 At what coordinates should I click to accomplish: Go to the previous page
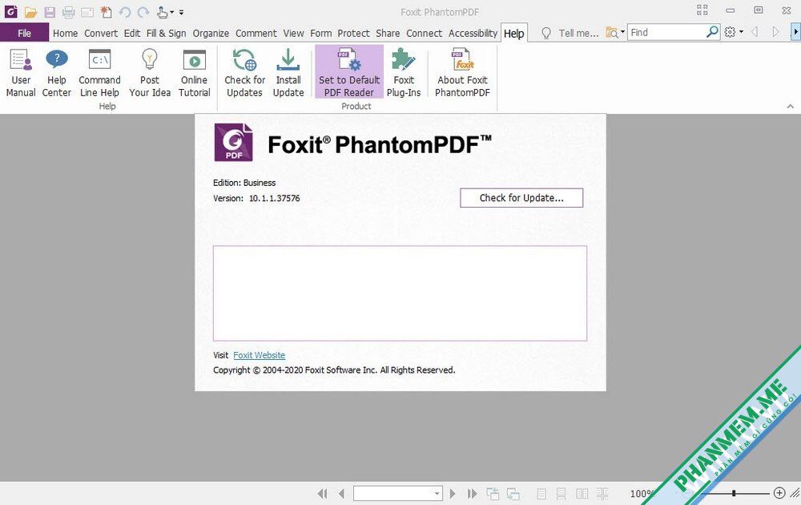(x=341, y=493)
